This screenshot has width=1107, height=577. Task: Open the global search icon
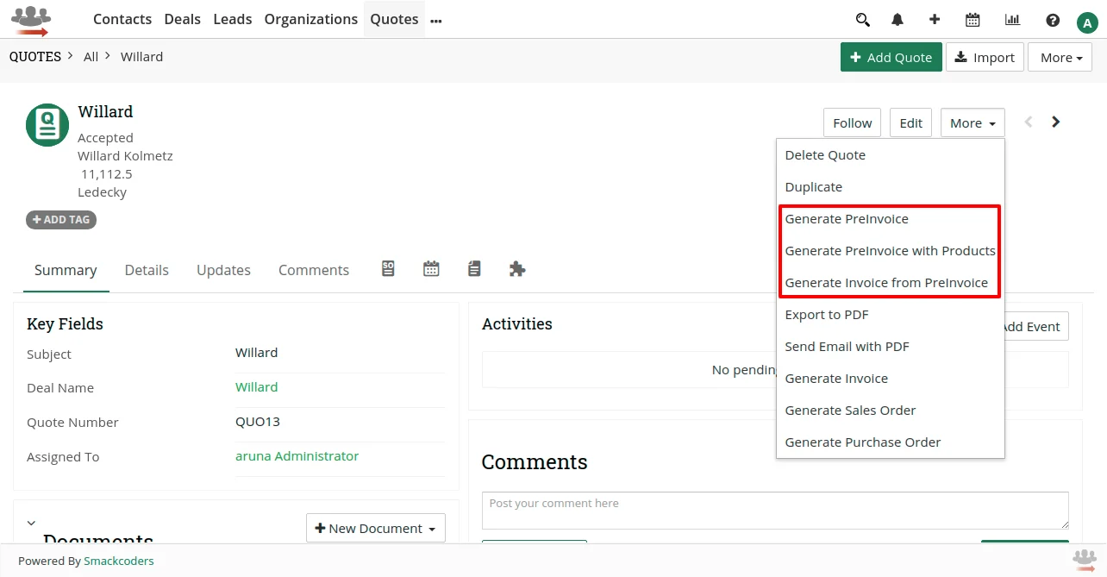862,19
